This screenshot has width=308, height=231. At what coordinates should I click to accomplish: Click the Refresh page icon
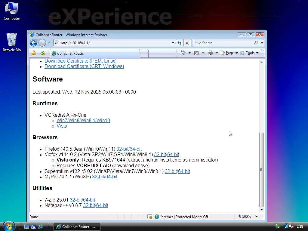click(180, 43)
